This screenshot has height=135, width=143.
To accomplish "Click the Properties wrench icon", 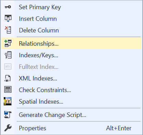I will click(x=8, y=128).
